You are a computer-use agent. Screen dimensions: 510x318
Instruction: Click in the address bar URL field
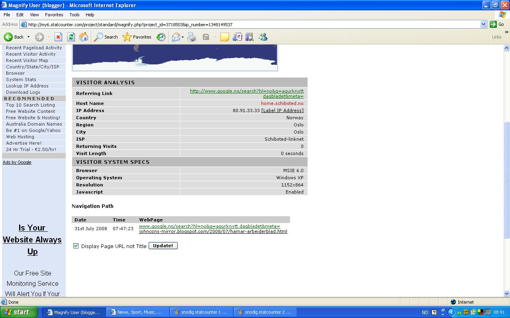pyautogui.click(x=253, y=24)
